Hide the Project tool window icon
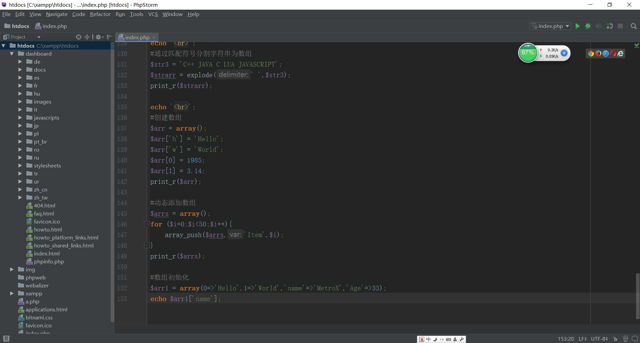 point(109,37)
